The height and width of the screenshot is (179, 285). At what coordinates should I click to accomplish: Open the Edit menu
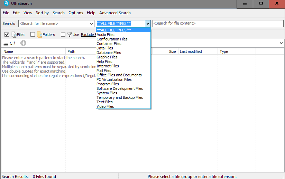tap(16, 13)
